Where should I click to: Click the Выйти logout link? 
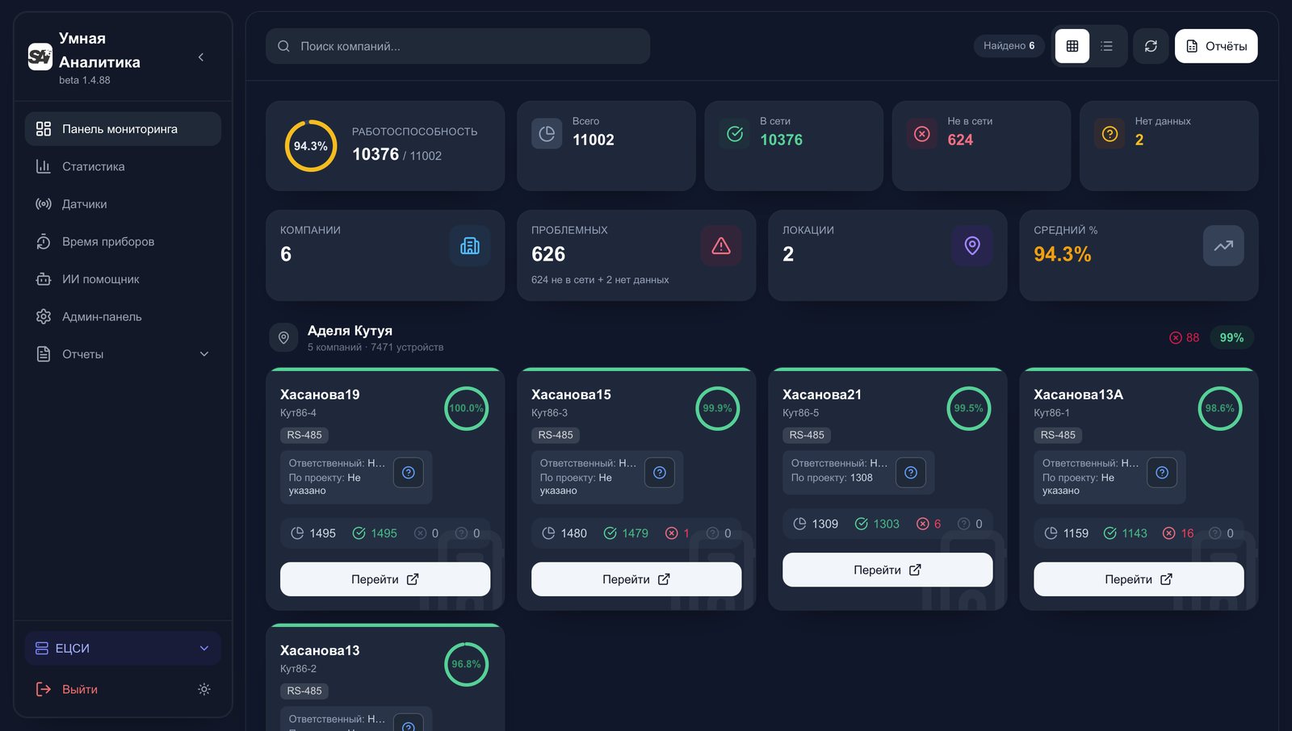pyautogui.click(x=68, y=689)
